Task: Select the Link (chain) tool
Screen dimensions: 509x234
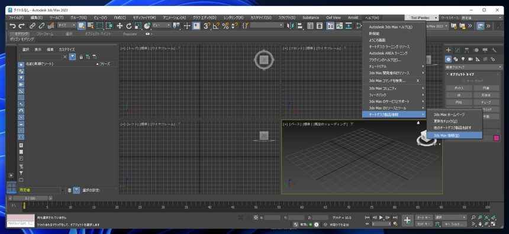Action: [33, 26]
